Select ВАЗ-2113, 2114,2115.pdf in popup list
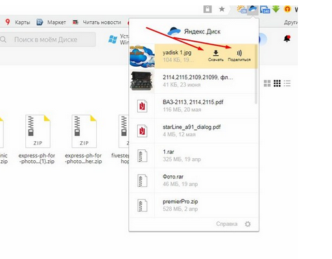Screen dimensions: 332x259 pyautogui.click(x=194, y=106)
